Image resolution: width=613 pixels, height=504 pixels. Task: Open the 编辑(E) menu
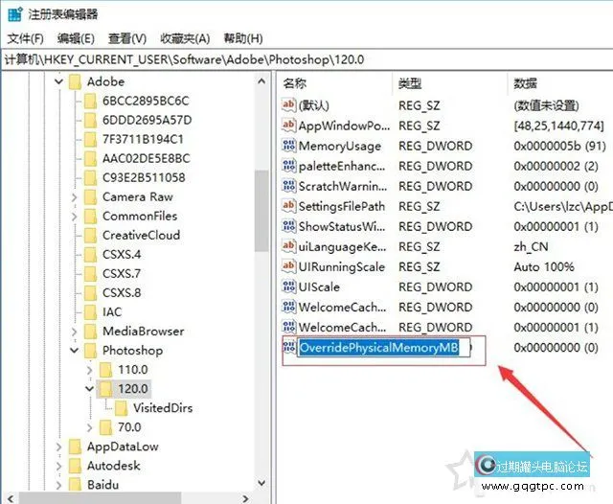tap(76, 38)
